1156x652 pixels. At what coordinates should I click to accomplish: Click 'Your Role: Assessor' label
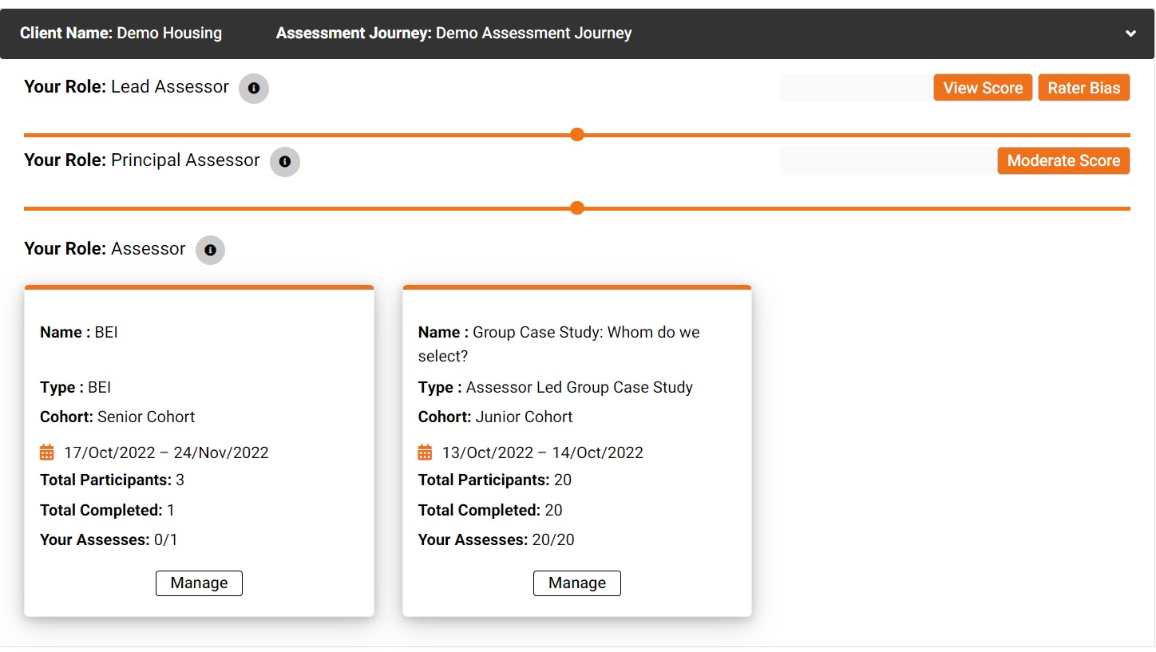[x=105, y=249]
